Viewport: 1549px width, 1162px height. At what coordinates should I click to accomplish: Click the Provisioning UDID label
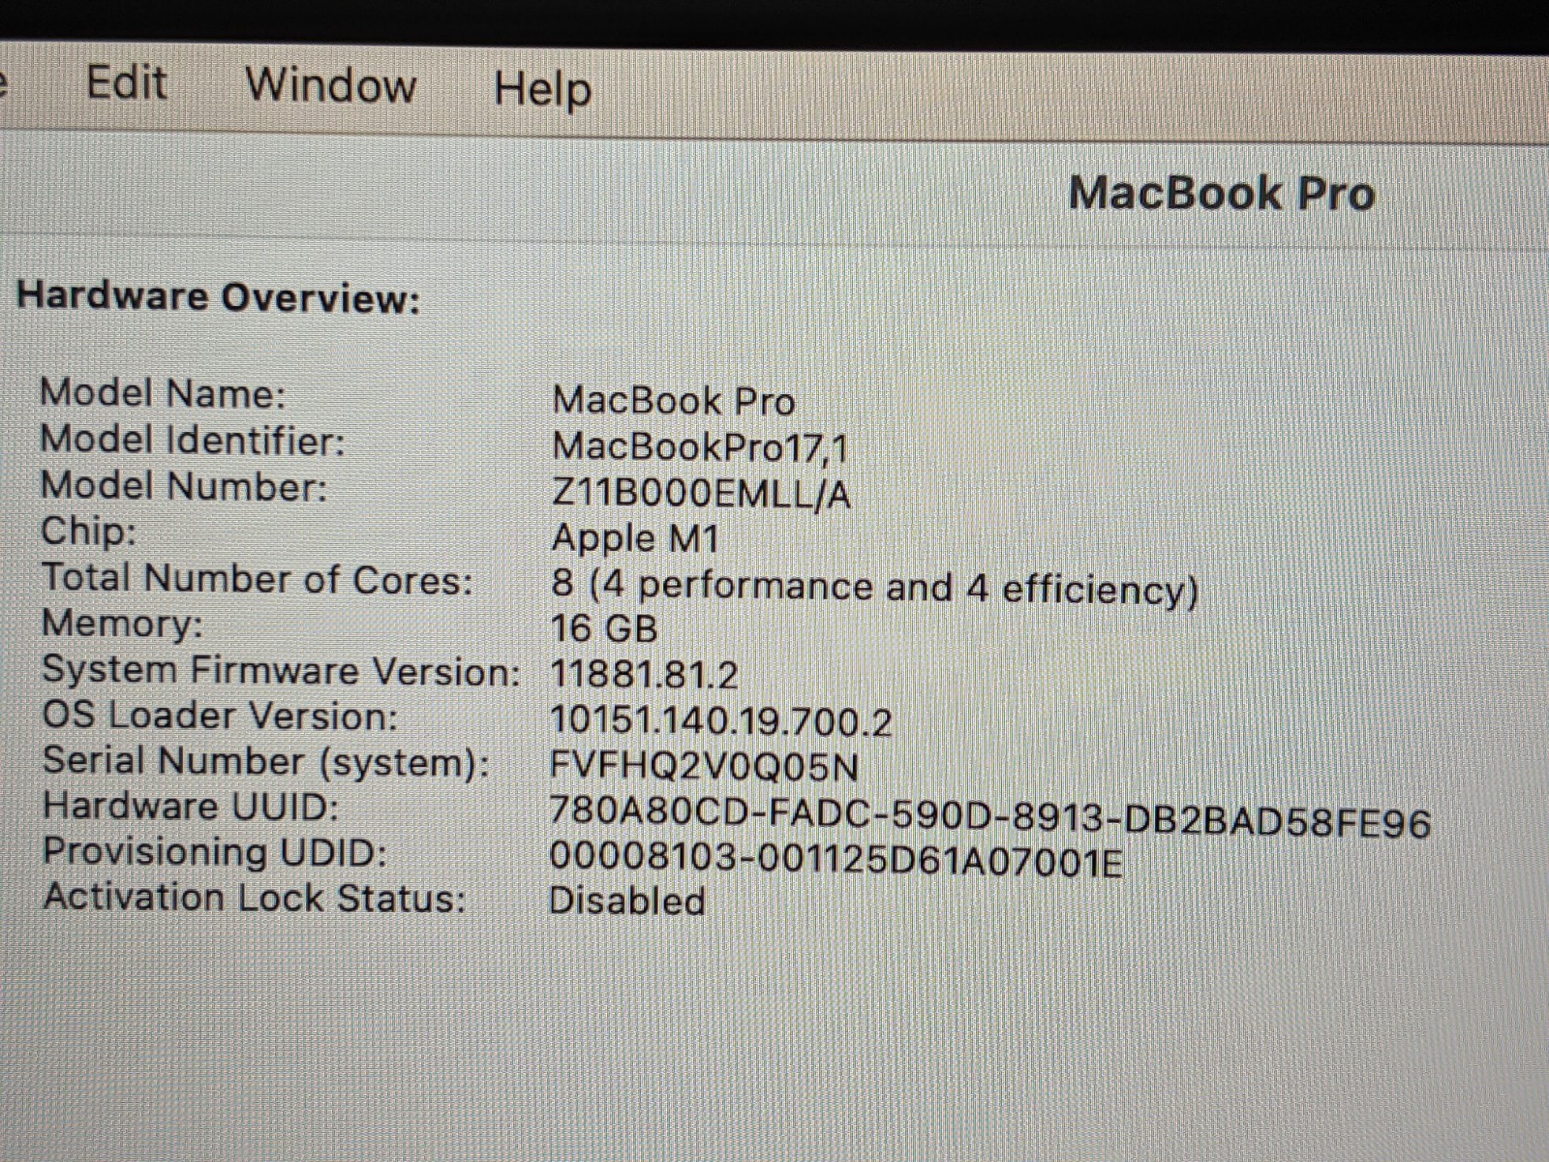[215, 852]
